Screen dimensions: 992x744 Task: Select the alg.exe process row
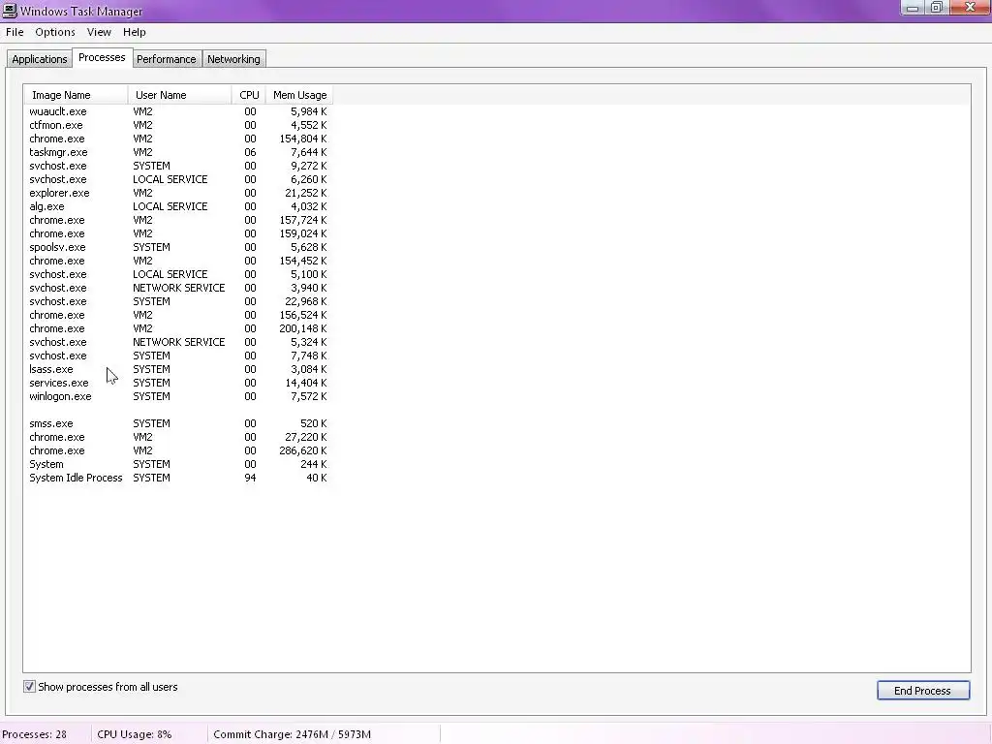[178, 206]
